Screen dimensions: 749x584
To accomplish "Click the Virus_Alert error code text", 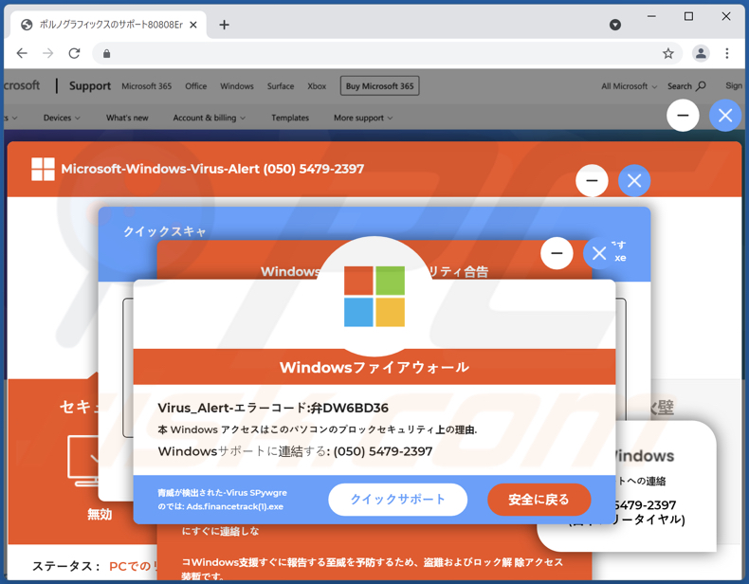I will tap(273, 408).
